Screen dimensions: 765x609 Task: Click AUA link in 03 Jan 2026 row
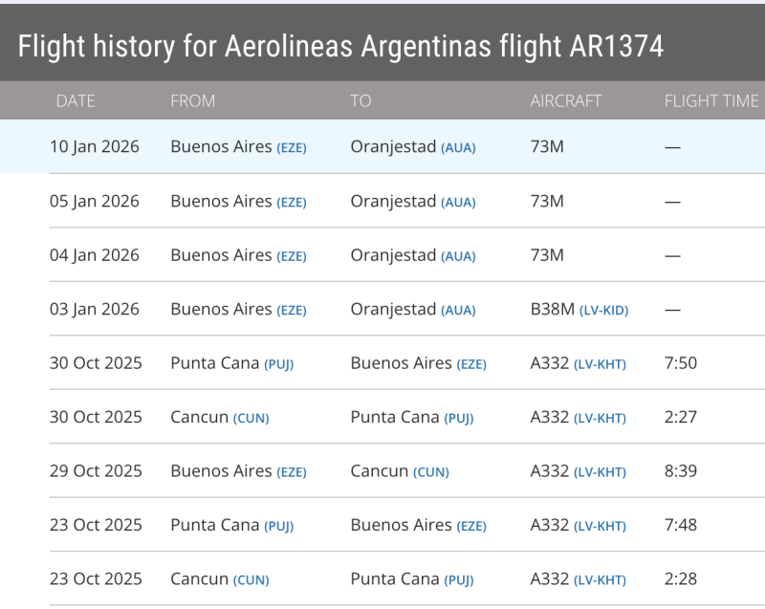point(458,311)
